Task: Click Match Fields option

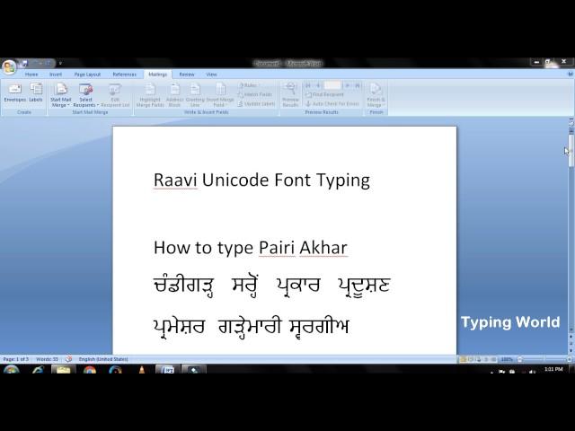Action: 255,94
